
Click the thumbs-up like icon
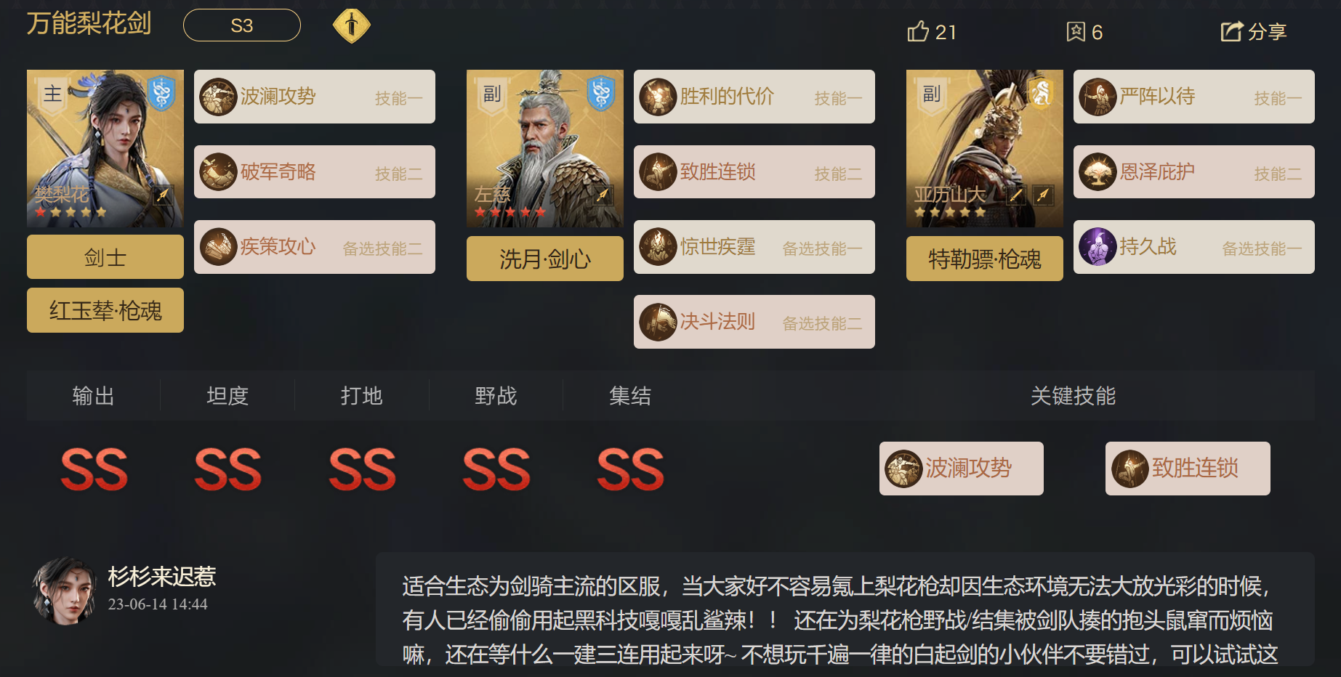[x=918, y=31]
